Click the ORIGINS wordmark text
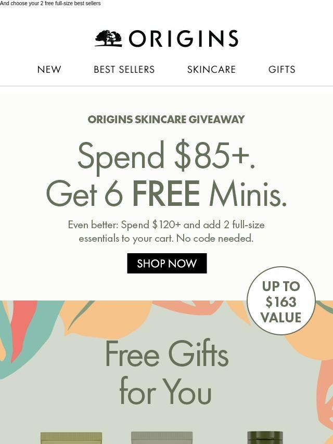 183,38
